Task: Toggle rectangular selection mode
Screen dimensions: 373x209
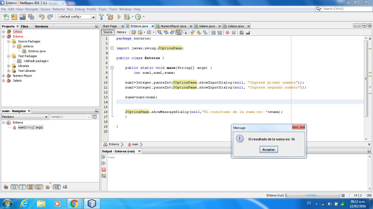Action: click(185, 32)
